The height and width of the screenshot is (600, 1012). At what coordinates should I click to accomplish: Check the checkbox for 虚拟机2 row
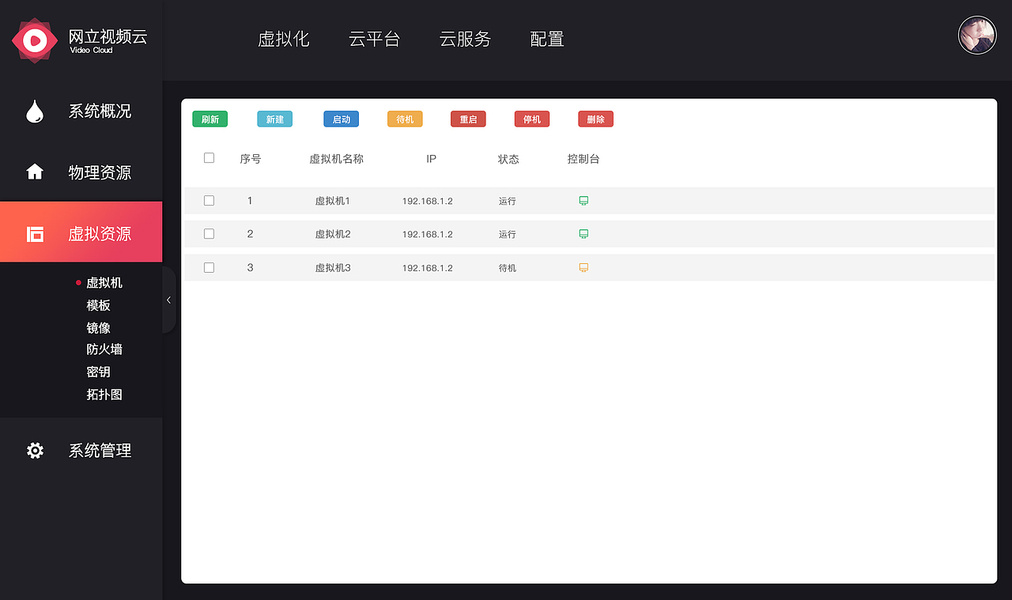(x=209, y=234)
